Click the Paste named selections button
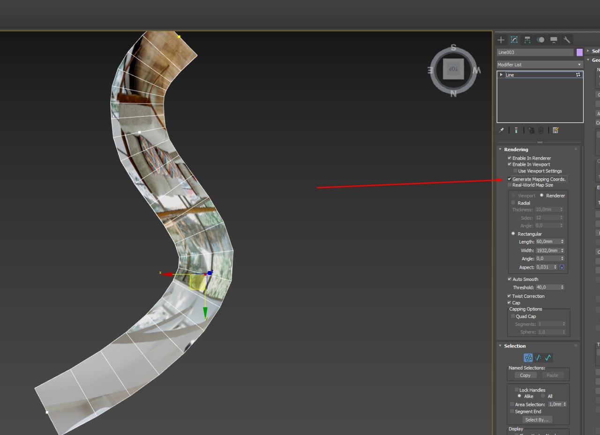Image resolution: width=600 pixels, height=435 pixels. (553, 375)
